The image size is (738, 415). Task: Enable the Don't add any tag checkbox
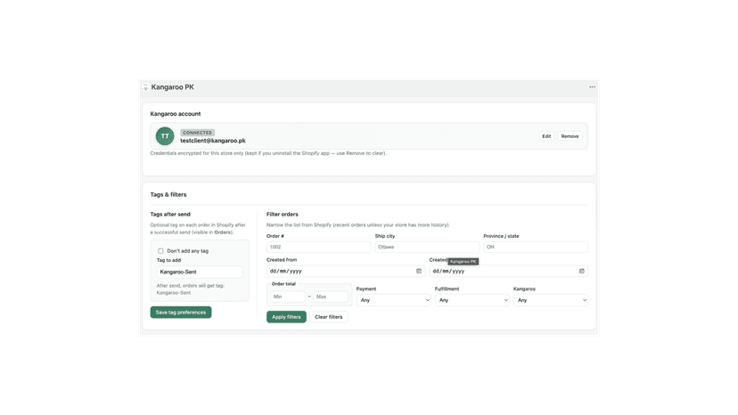point(160,251)
